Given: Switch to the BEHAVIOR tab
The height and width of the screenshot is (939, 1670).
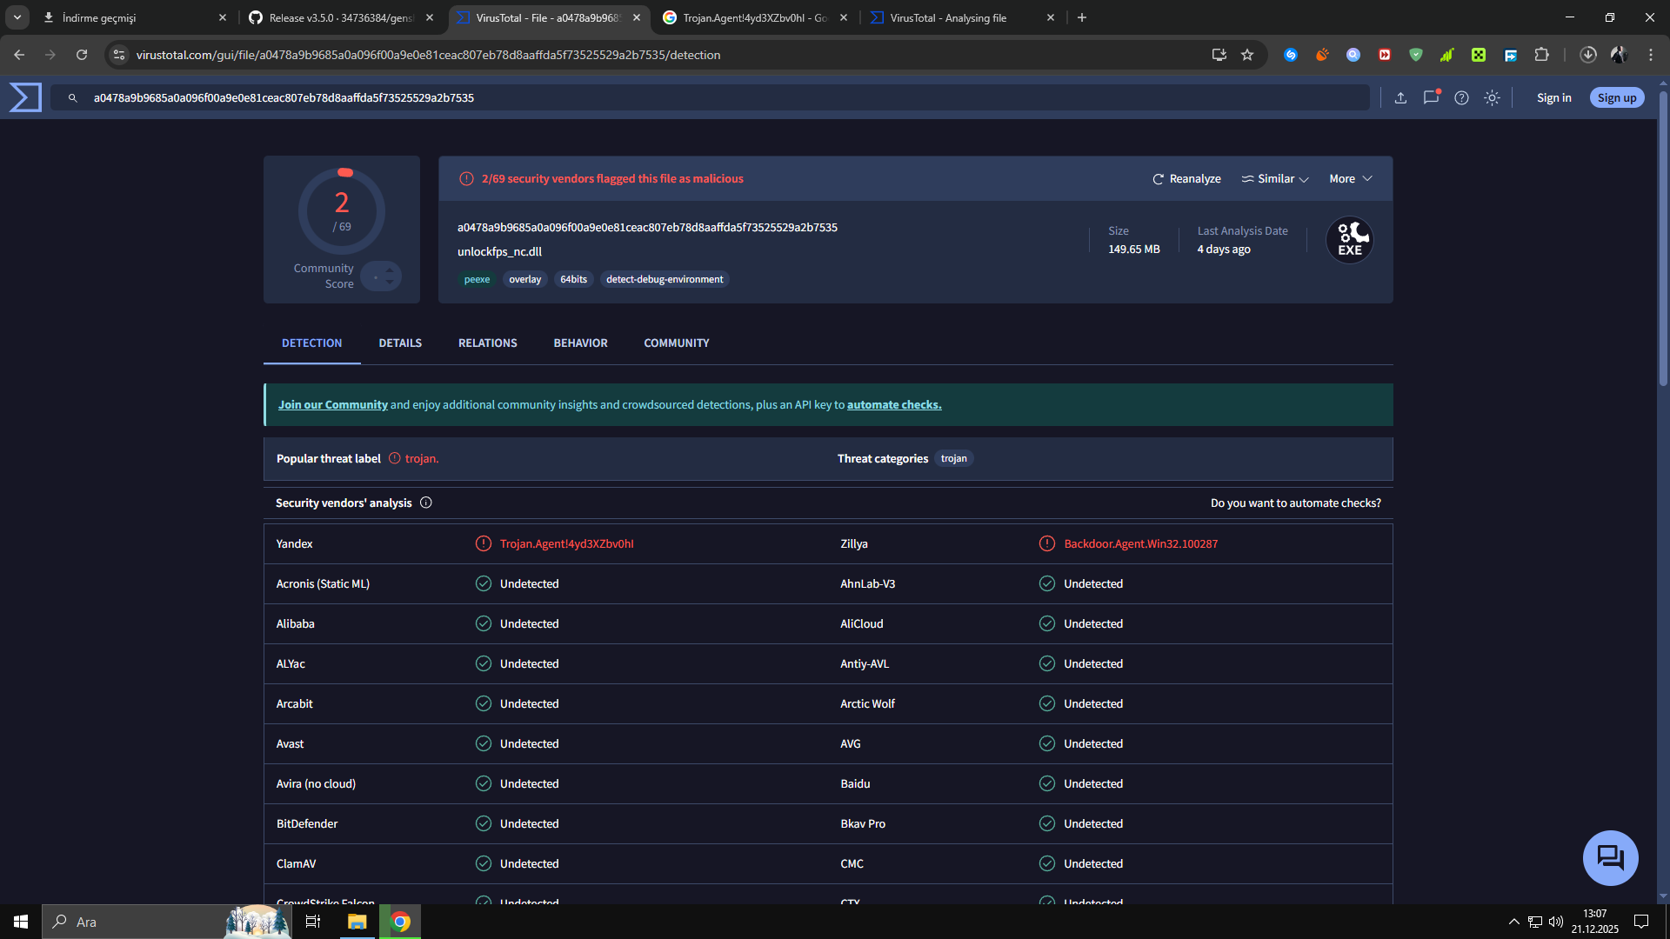Looking at the screenshot, I should click(580, 343).
